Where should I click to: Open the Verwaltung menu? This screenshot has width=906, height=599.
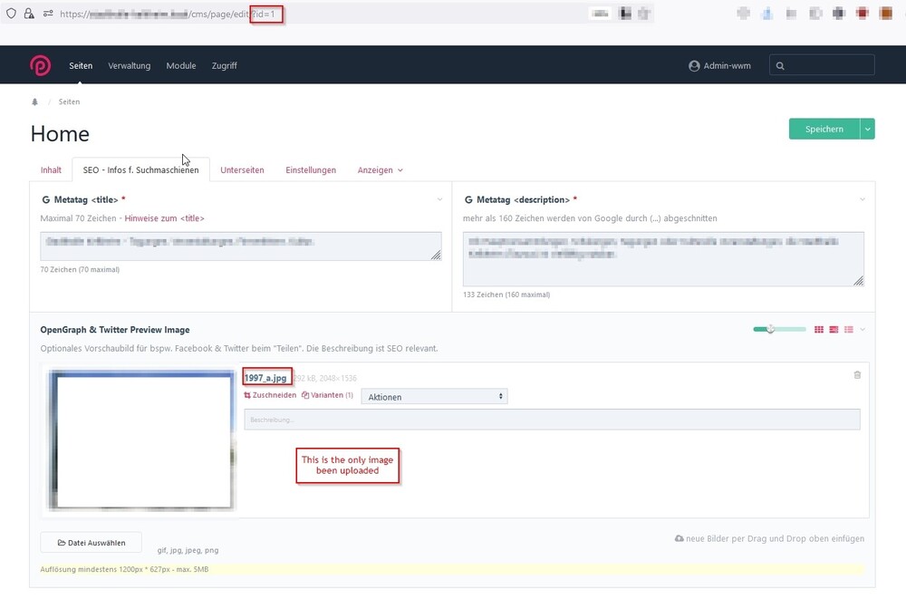click(x=129, y=66)
